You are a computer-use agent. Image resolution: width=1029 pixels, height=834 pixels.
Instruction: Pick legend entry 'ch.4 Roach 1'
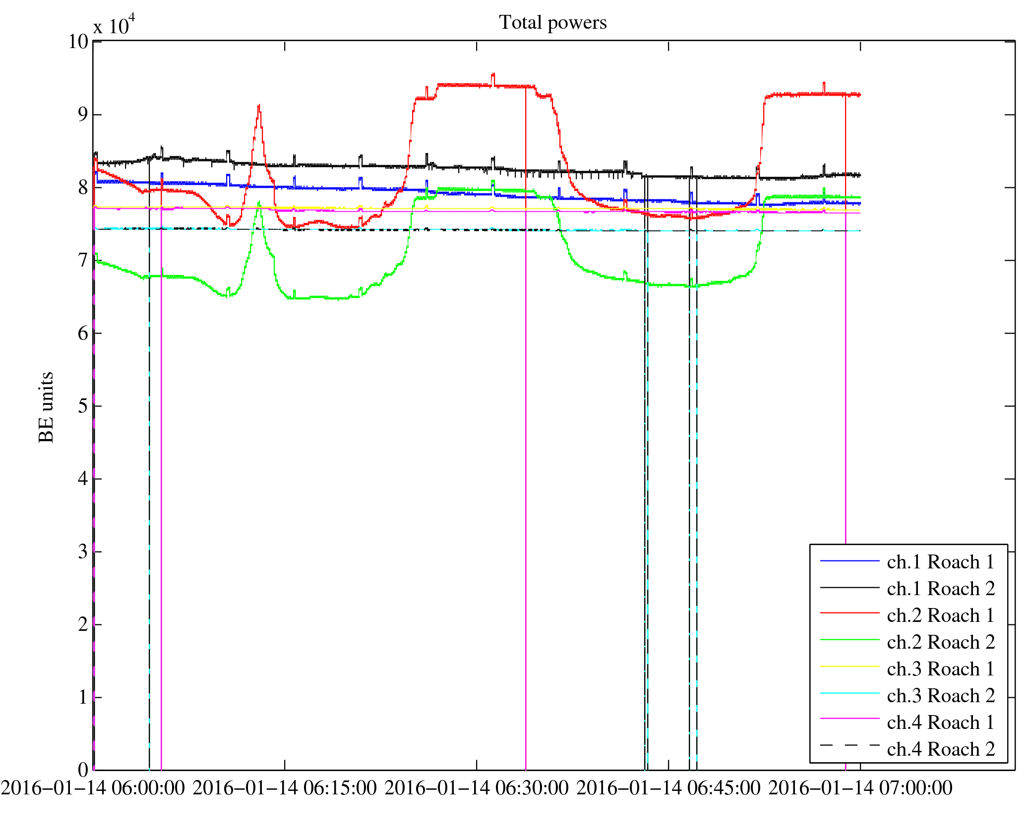[x=941, y=723]
